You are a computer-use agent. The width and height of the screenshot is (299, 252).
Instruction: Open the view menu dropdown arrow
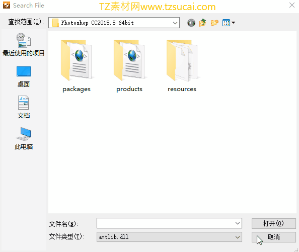click(x=233, y=23)
